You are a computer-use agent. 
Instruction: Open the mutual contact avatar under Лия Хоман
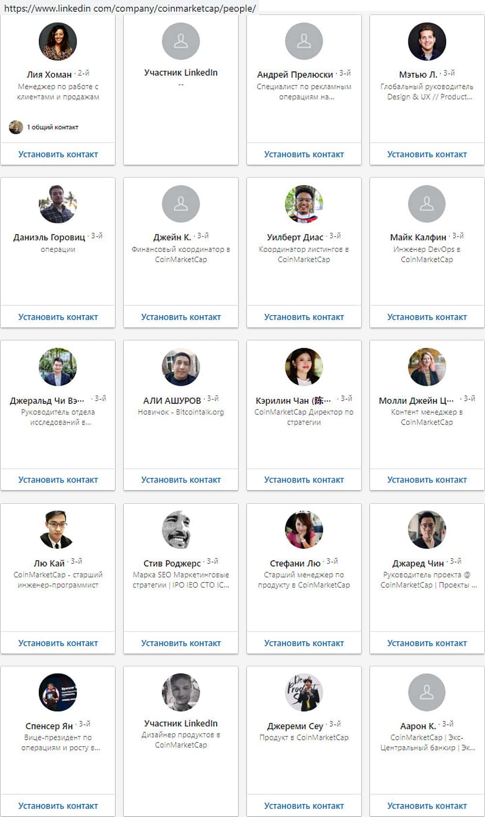click(16, 127)
